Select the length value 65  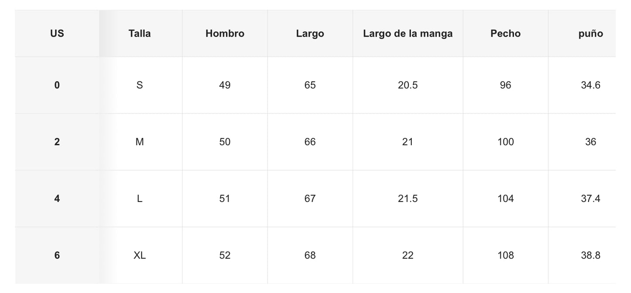[310, 85]
